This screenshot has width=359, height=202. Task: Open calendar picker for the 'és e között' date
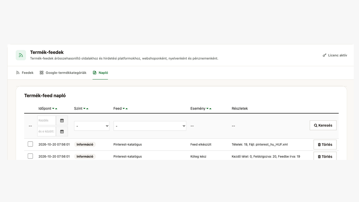[62, 132]
